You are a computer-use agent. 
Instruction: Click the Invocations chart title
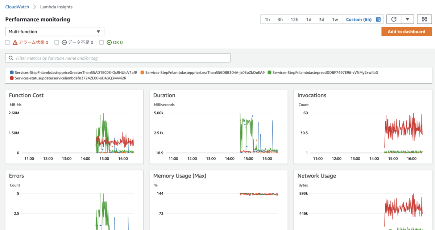[x=312, y=95]
